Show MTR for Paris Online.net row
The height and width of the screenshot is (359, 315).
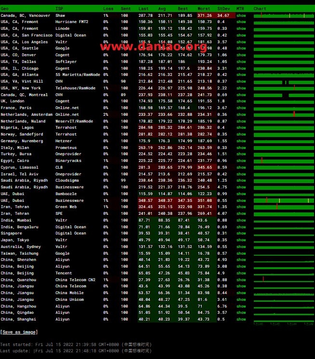241,108
